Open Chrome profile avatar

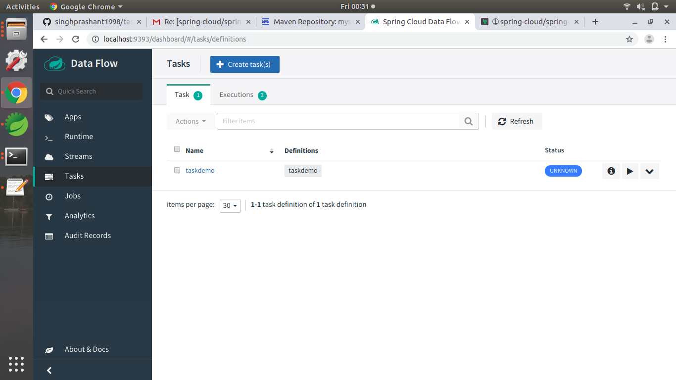(649, 39)
